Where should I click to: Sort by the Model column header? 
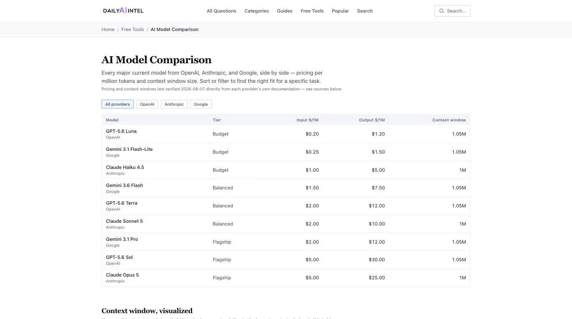pos(112,120)
